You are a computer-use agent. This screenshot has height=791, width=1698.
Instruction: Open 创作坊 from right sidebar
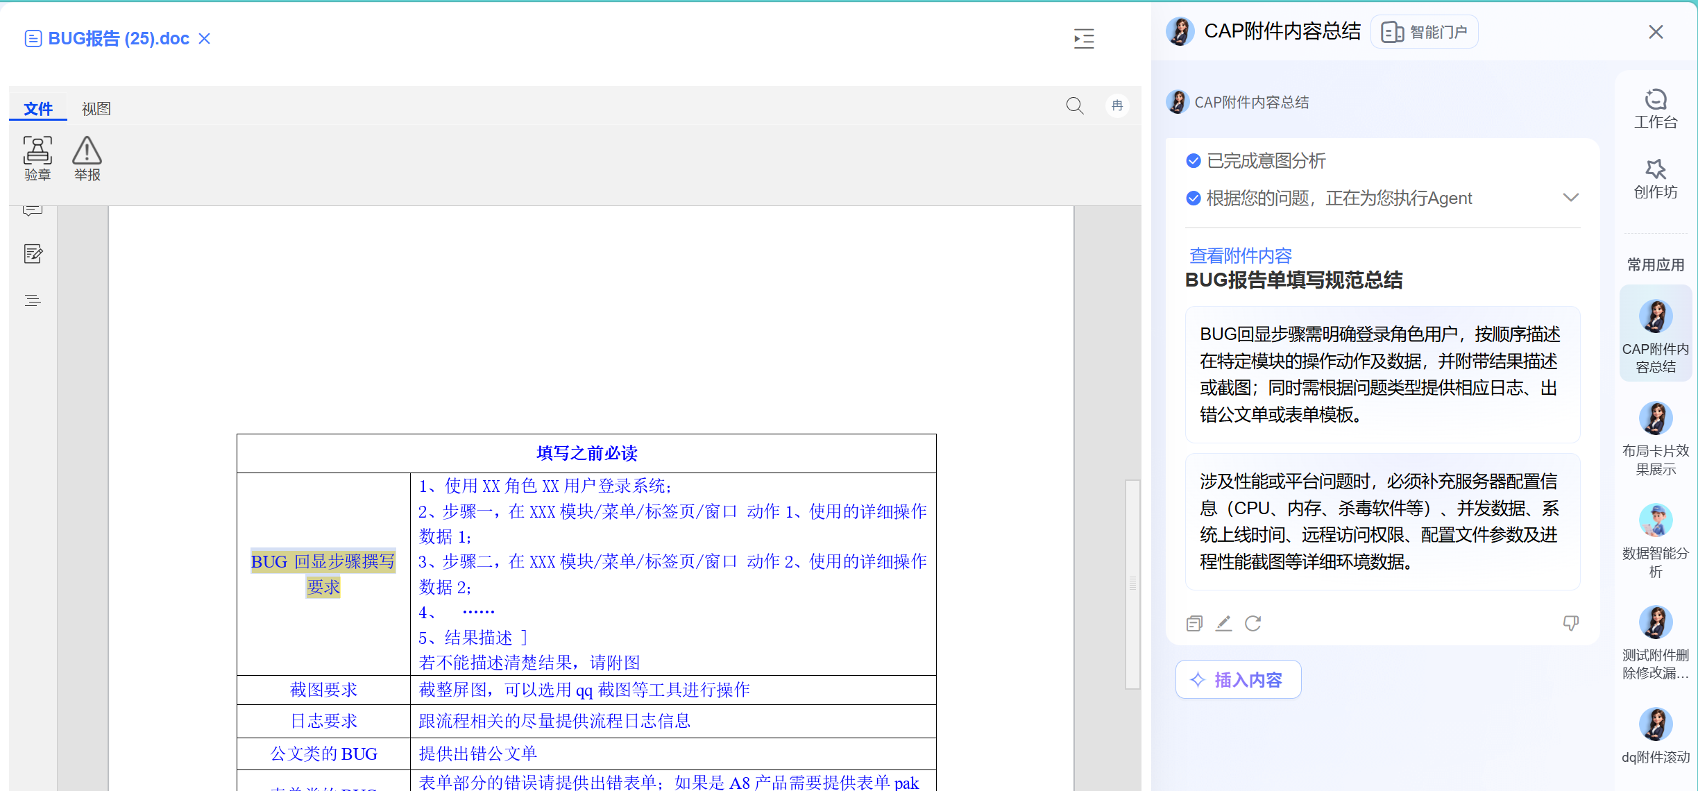click(x=1655, y=178)
